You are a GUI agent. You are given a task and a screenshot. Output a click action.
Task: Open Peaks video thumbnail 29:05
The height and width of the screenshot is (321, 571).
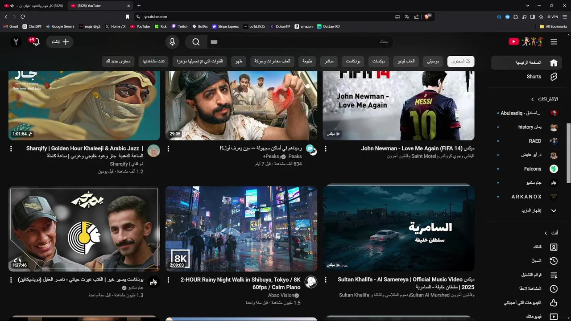[x=241, y=106]
